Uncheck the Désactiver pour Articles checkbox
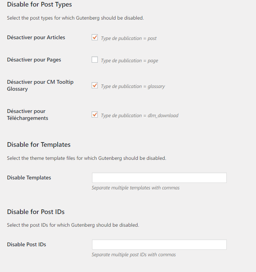The width and height of the screenshot is (256, 272). pyautogui.click(x=95, y=38)
